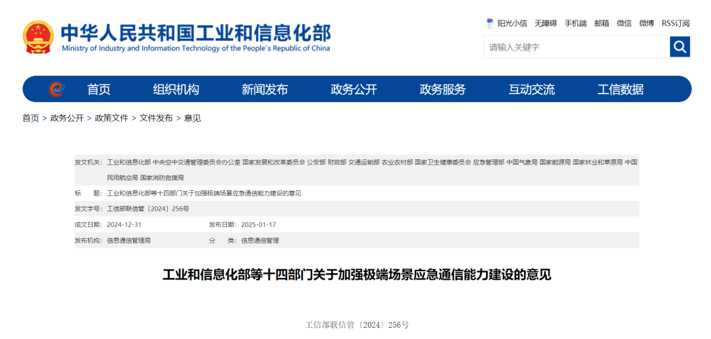Open the 阳光小信 robot assistant icon
The width and height of the screenshot is (711, 339).
point(490,23)
